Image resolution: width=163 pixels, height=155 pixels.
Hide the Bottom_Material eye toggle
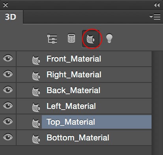click(8, 137)
